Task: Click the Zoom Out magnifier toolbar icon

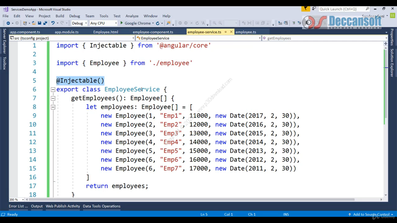Action: coord(220,23)
